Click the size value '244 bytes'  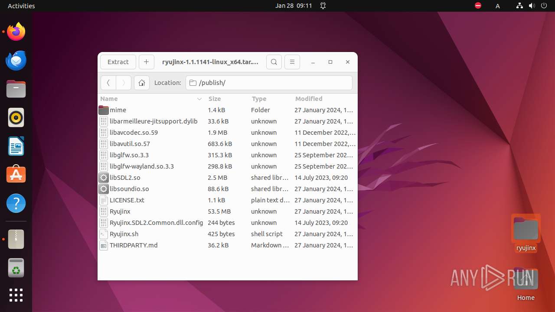point(221,223)
